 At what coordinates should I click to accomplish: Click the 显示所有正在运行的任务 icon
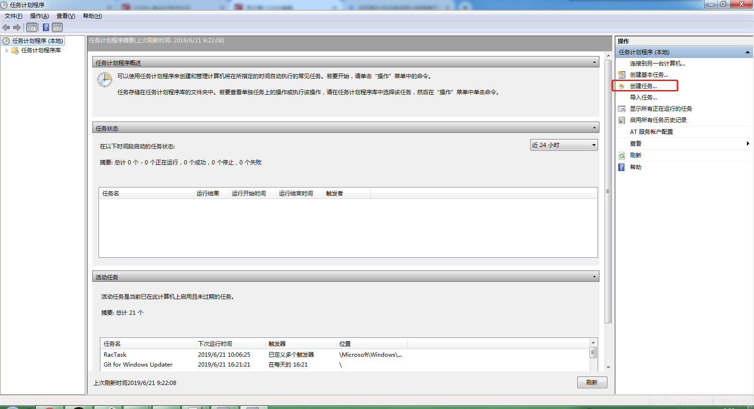click(622, 109)
